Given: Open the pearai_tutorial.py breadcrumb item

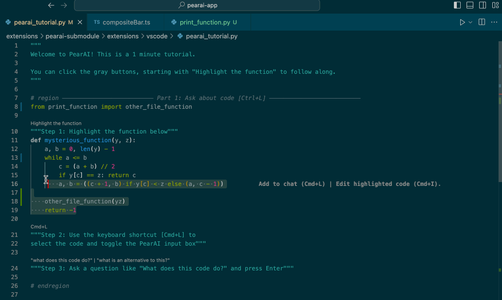Looking at the screenshot, I should (x=211, y=36).
